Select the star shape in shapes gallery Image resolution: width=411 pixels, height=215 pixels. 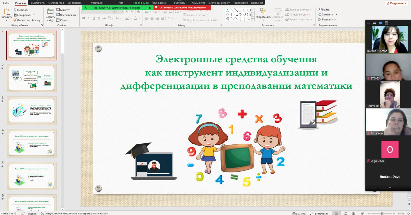pyautogui.click(x=249, y=19)
